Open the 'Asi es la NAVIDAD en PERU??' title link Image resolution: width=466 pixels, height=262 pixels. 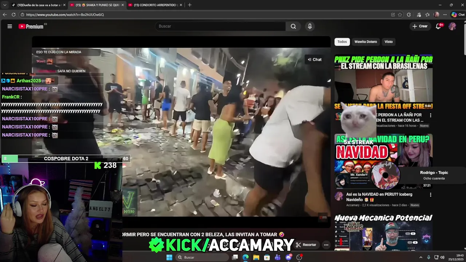(x=379, y=197)
